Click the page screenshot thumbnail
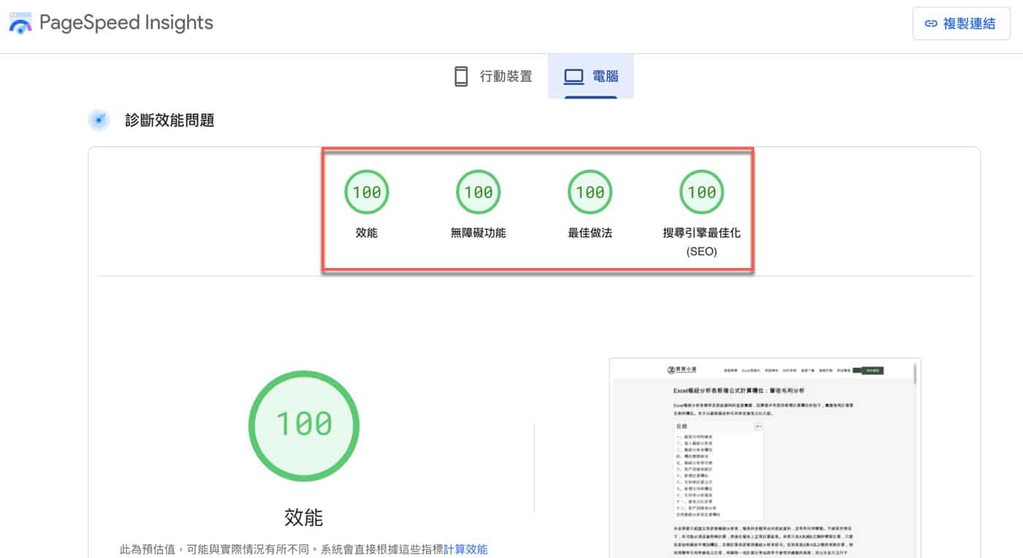1023x558 pixels. [765, 458]
